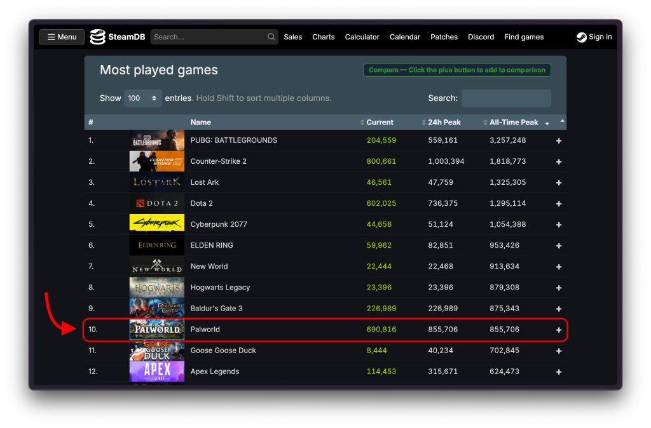Image resolution: width=651 pixels, height=428 pixels.
Task: Click the green Compare button
Action: [457, 70]
